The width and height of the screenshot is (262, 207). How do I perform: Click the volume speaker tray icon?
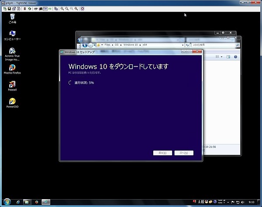(x=243, y=202)
